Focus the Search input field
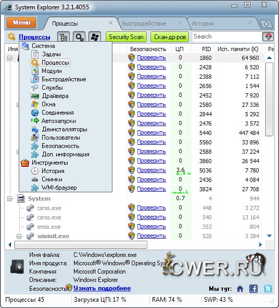 227,36
